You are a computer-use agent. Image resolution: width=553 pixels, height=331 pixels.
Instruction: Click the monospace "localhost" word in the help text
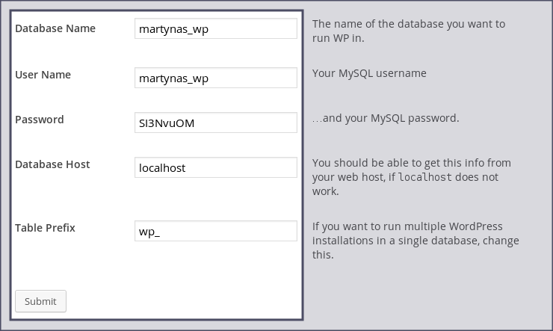coord(427,177)
